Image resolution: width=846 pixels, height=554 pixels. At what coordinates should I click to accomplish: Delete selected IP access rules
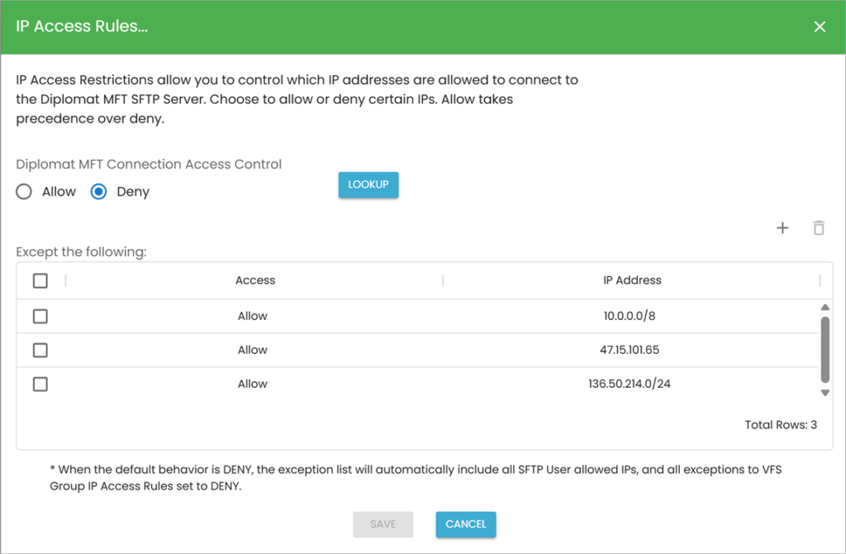[819, 227]
